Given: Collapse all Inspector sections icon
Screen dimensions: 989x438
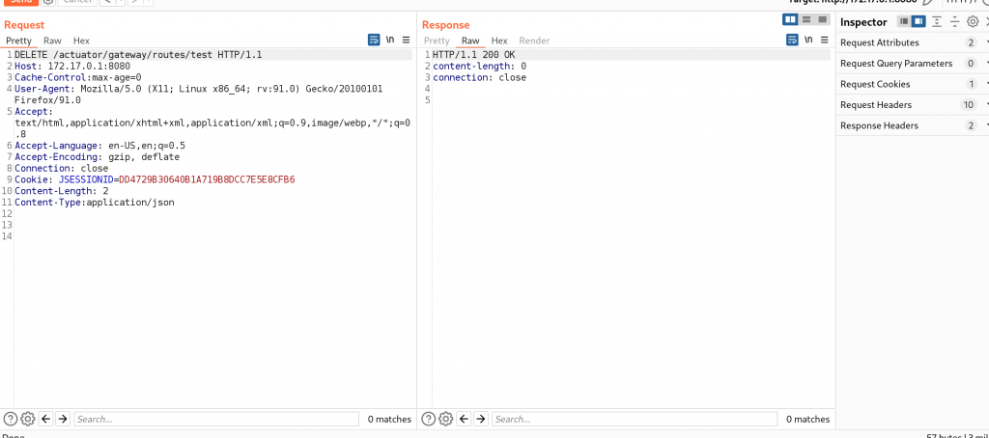Looking at the screenshot, I should point(955,22).
